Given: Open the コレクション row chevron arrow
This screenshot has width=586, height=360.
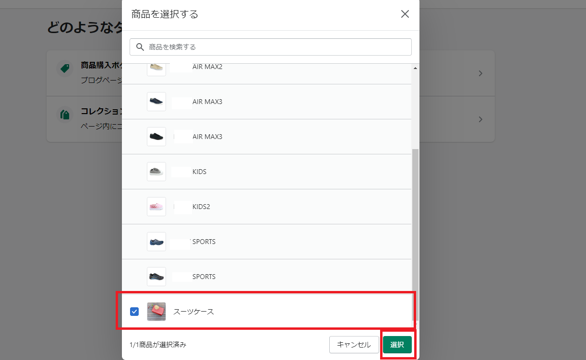Looking at the screenshot, I should [480, 119].
